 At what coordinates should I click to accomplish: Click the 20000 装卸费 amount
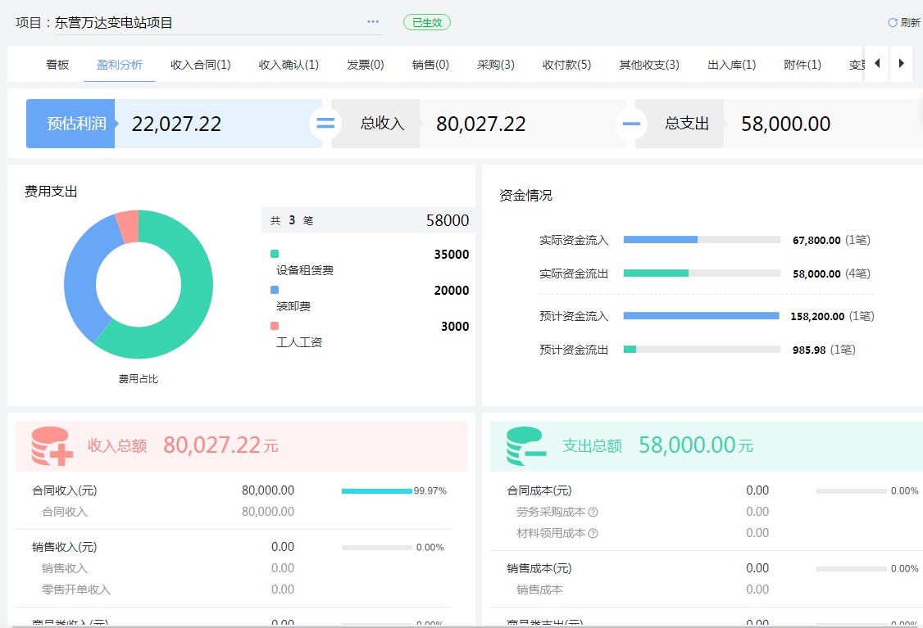[452, 291]
